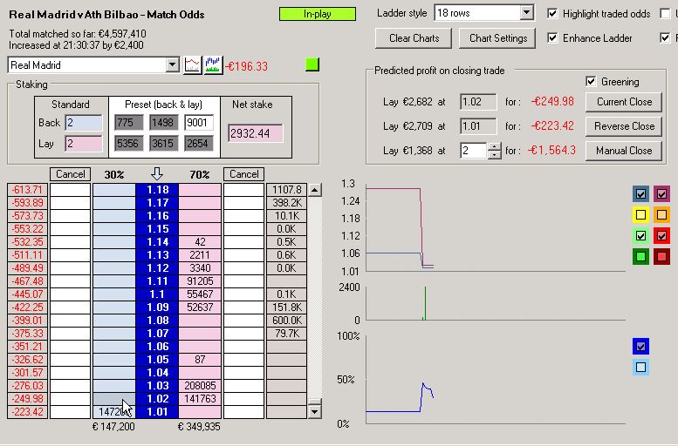Open the Real Madrid selection dropdown

pos(171,65)
